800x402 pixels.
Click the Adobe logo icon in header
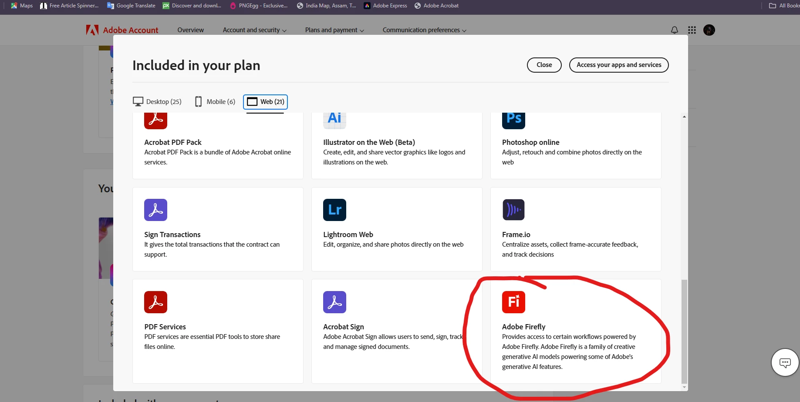(92, 30)
